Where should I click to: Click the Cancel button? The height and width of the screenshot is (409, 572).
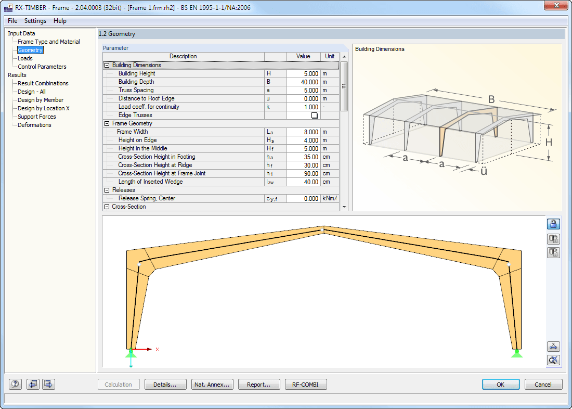[543, 384]
